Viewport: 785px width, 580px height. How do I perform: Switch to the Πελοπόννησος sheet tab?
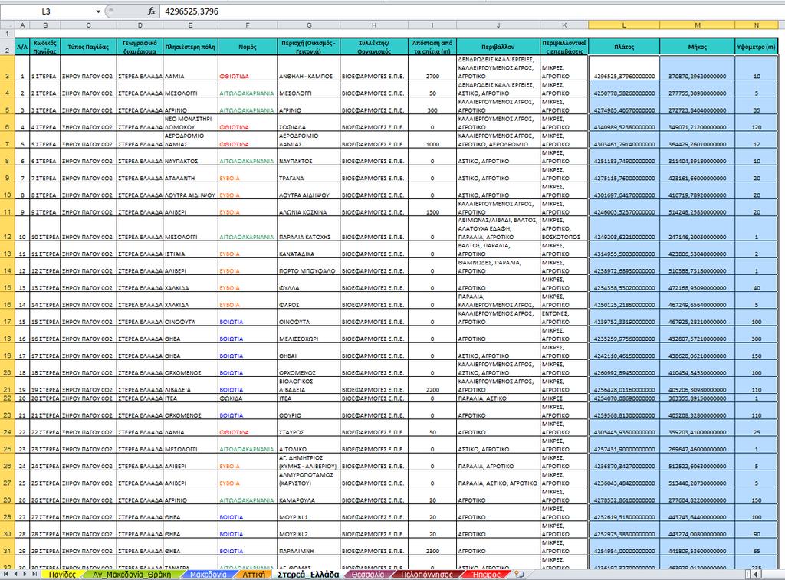[x=426, y=575]
